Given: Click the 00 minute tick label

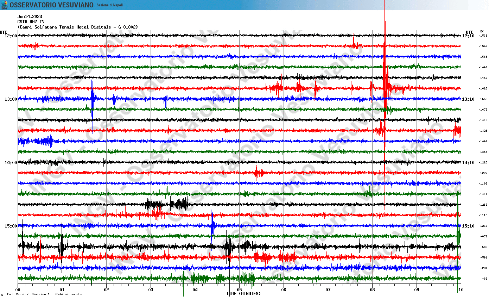Looking at the screenshot, I should [x=18, y=290].
